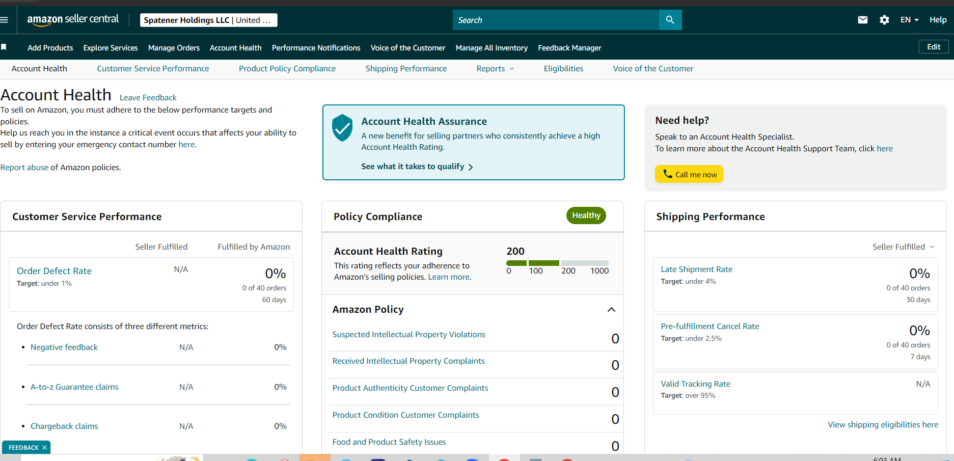Screen dimensions: 954x461
Task: Click the Account Health Rating score 200
Action: pyautogui.click(x=515, y=251)
